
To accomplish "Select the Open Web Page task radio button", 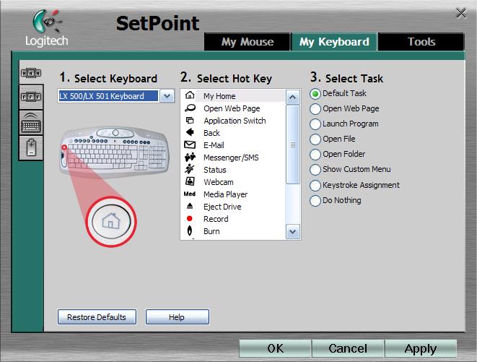I will click(315, 109).
